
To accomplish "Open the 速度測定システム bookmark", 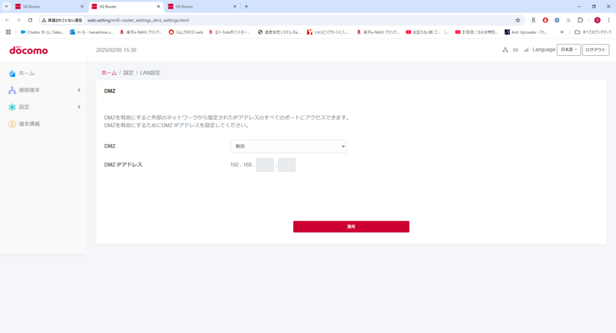I will [279, 32].
